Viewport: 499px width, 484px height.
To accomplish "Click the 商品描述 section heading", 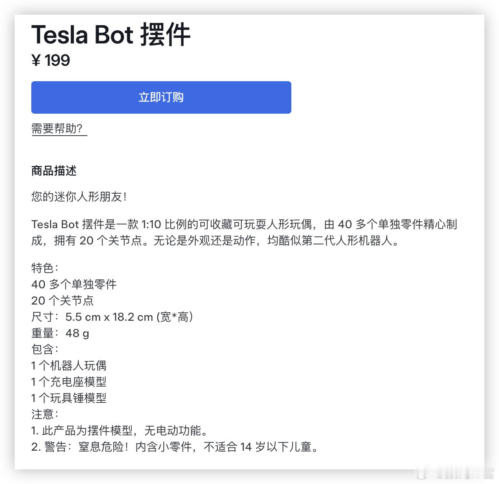I will coord(54,171).
